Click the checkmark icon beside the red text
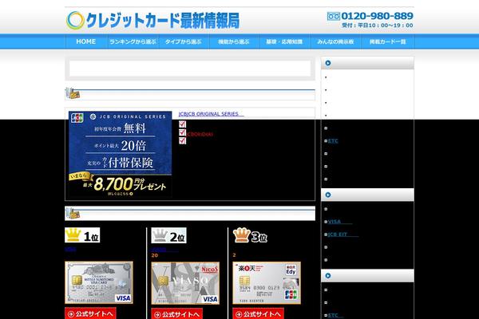479x319 pixels. click(182, 132)
